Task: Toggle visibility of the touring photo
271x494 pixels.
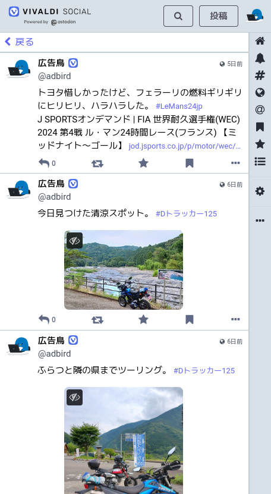Action: click(74, 398)
